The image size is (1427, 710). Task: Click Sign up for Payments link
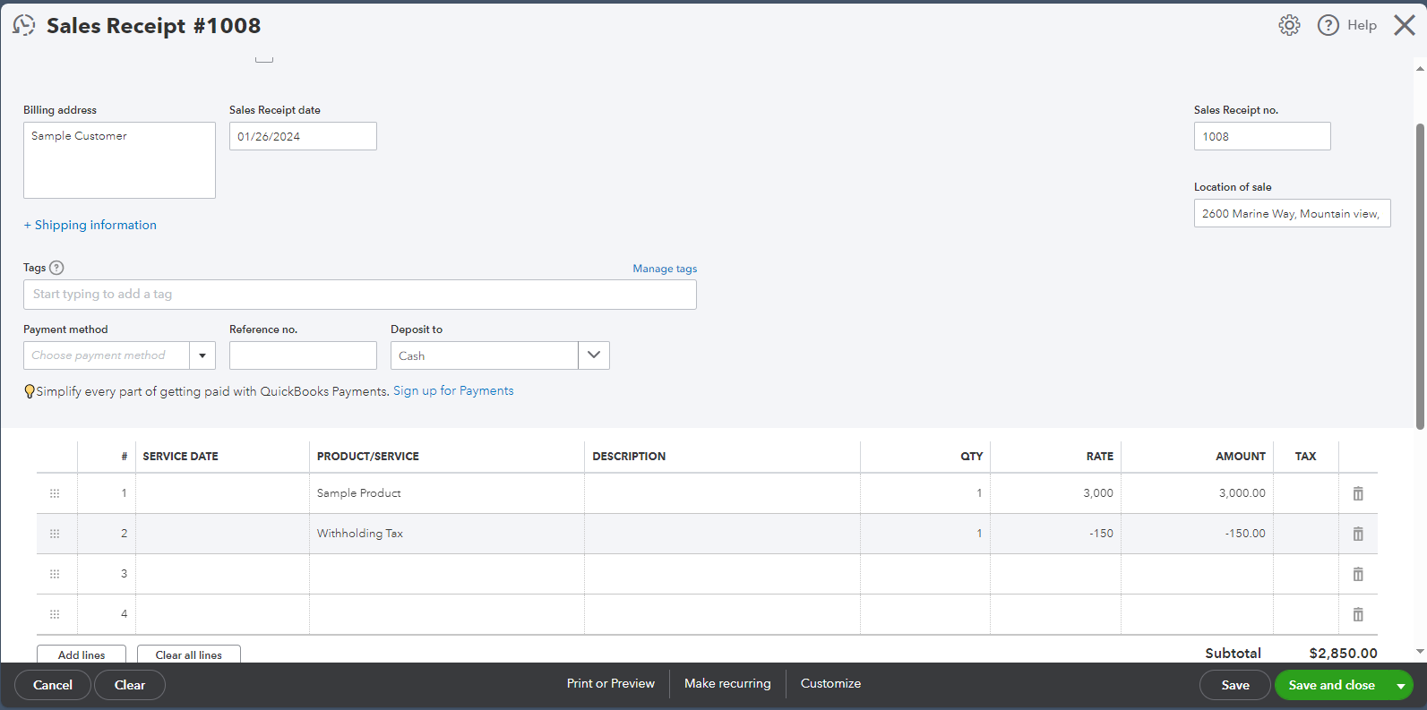click(x=453, y=391)
